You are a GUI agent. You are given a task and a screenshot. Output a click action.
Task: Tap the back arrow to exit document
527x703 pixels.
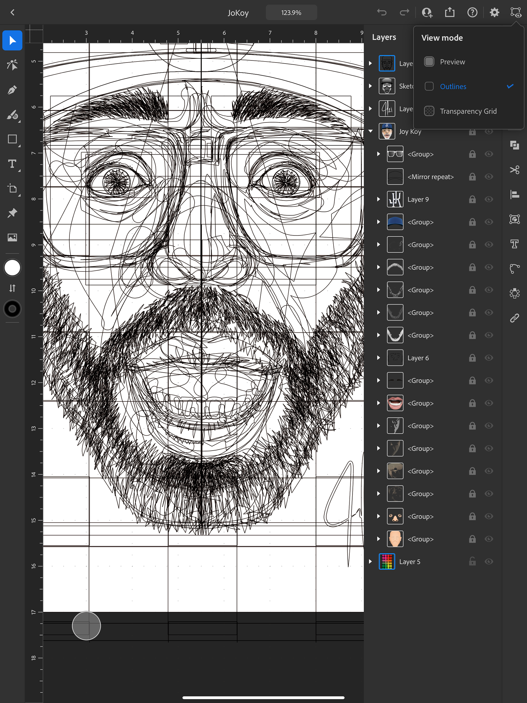point(13,13)
